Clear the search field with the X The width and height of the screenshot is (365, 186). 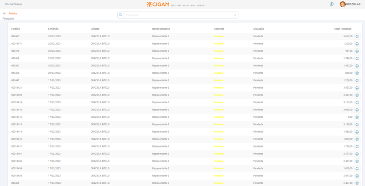pos(235,15)
